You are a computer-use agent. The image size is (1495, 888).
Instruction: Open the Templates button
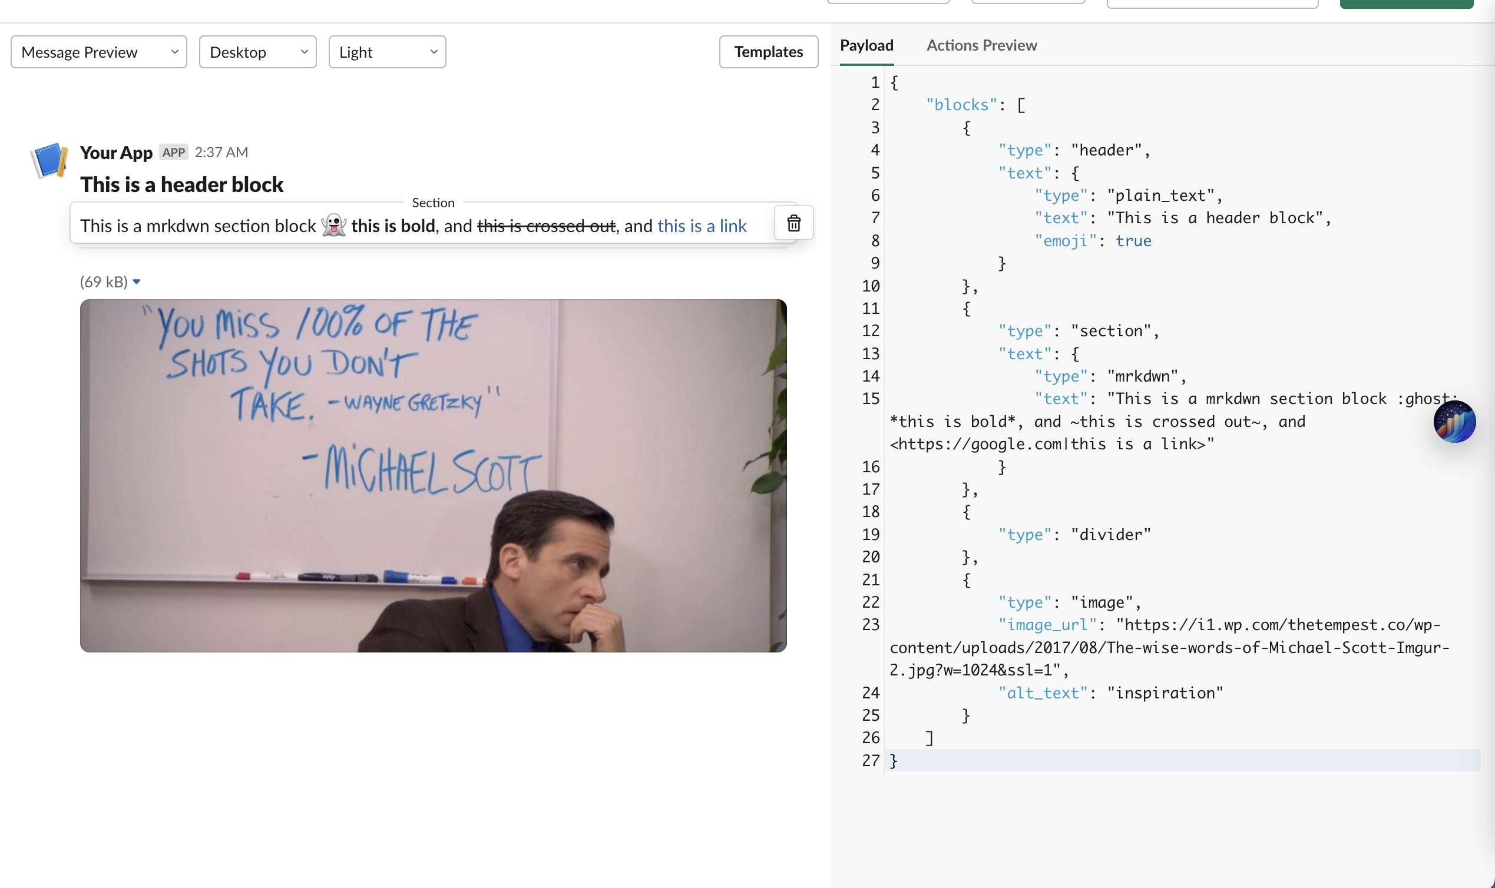(x=768, y=52)
